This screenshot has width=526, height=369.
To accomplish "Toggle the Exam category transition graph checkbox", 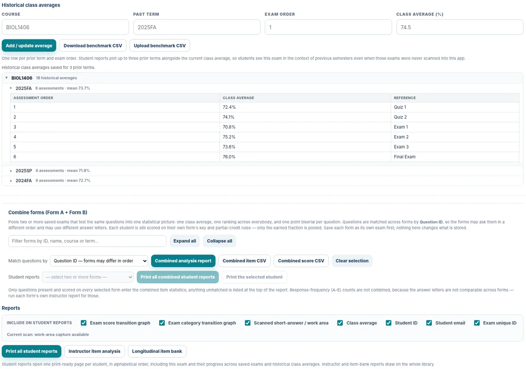I will click(x=162, y=323).
